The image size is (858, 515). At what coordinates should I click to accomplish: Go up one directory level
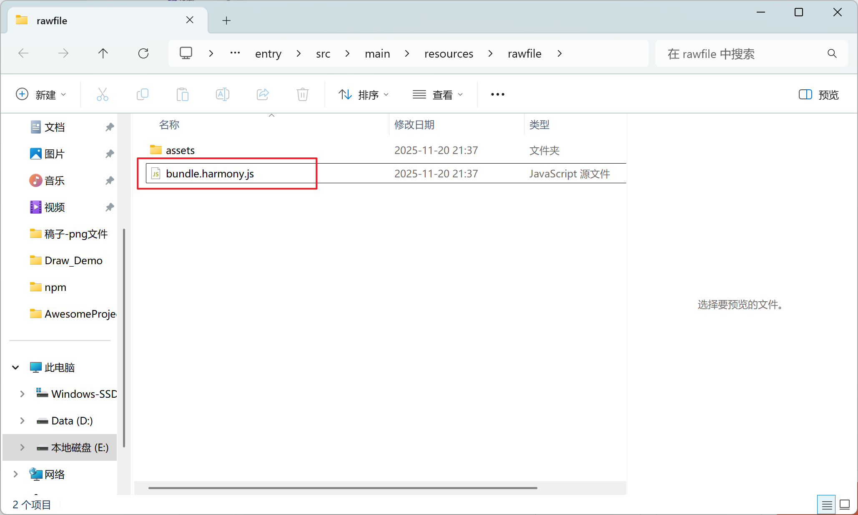[103, 53]
